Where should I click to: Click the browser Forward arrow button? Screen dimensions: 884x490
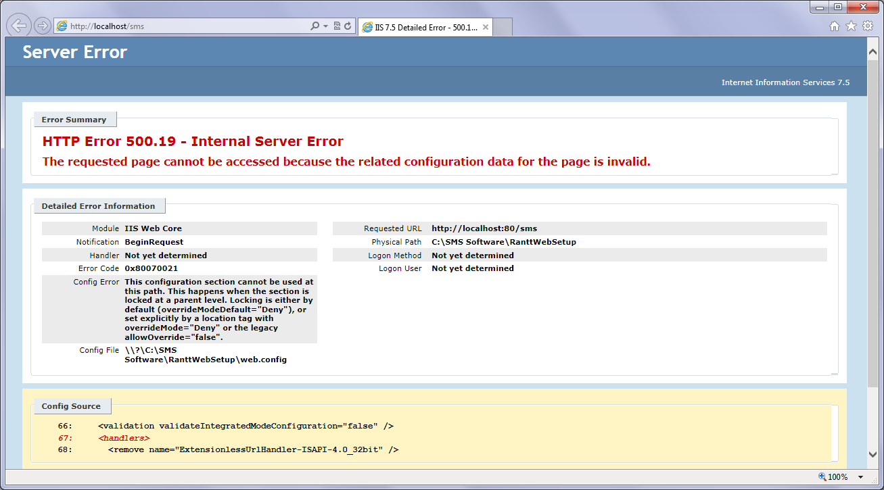[42, 26]
